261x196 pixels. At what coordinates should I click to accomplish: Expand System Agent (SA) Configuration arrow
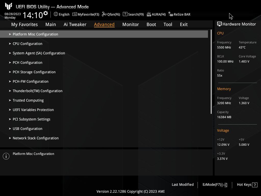(x=10, y=53)
